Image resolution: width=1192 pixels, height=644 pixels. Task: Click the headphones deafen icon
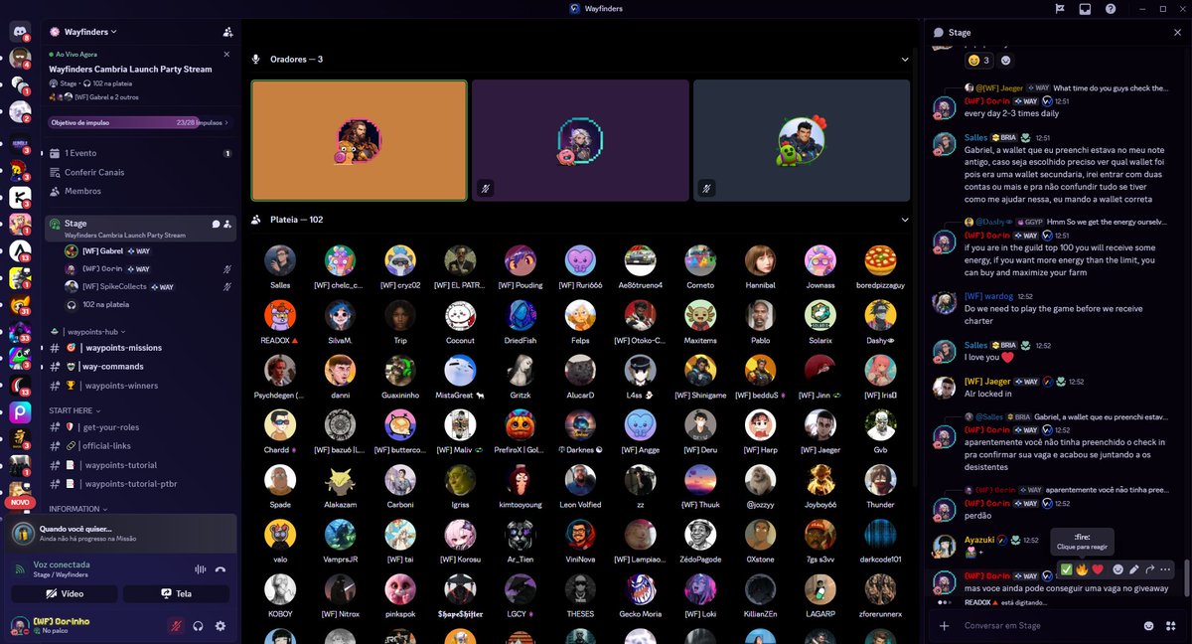(x=199, y=626)
